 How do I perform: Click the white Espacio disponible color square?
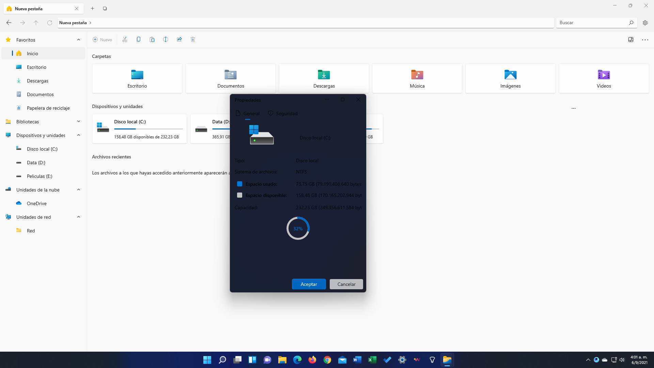tap(239, 195)
